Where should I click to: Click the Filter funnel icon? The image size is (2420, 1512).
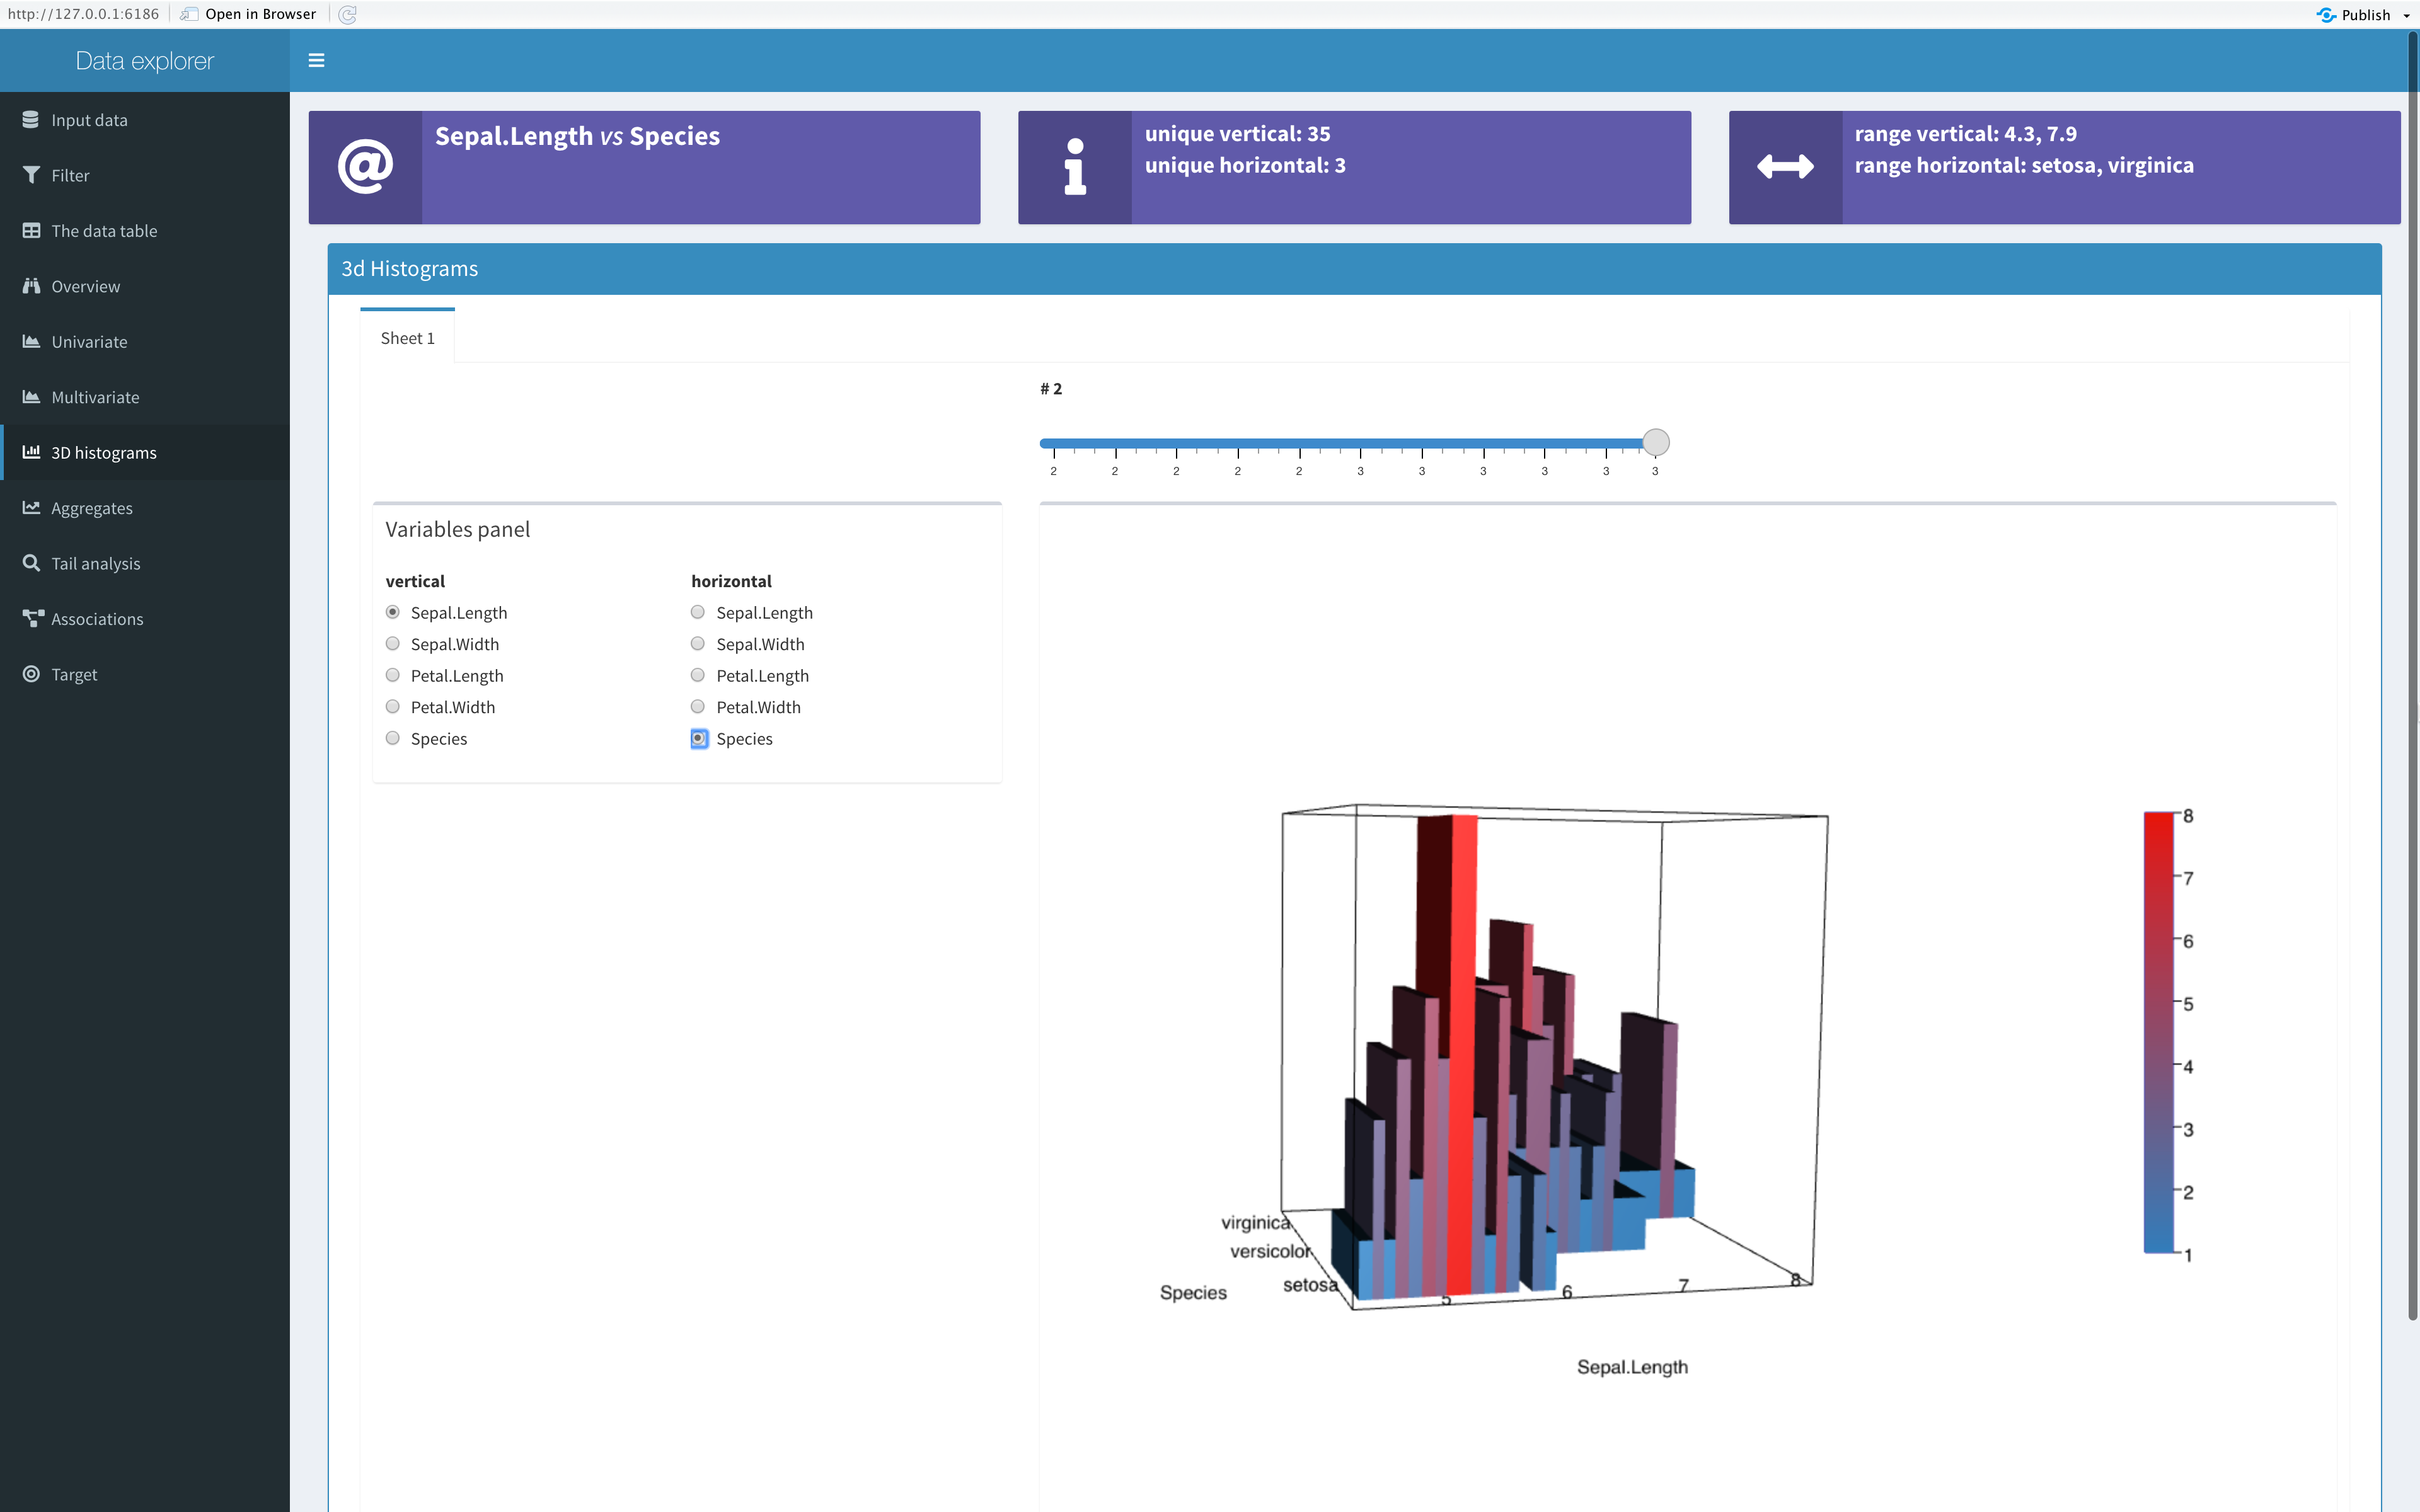31,175
